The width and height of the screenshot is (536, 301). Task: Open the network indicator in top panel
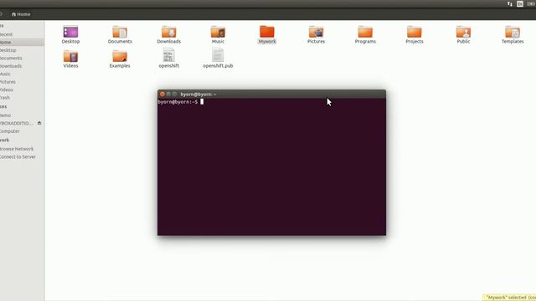pyautogui.click(x=510, y=3)
